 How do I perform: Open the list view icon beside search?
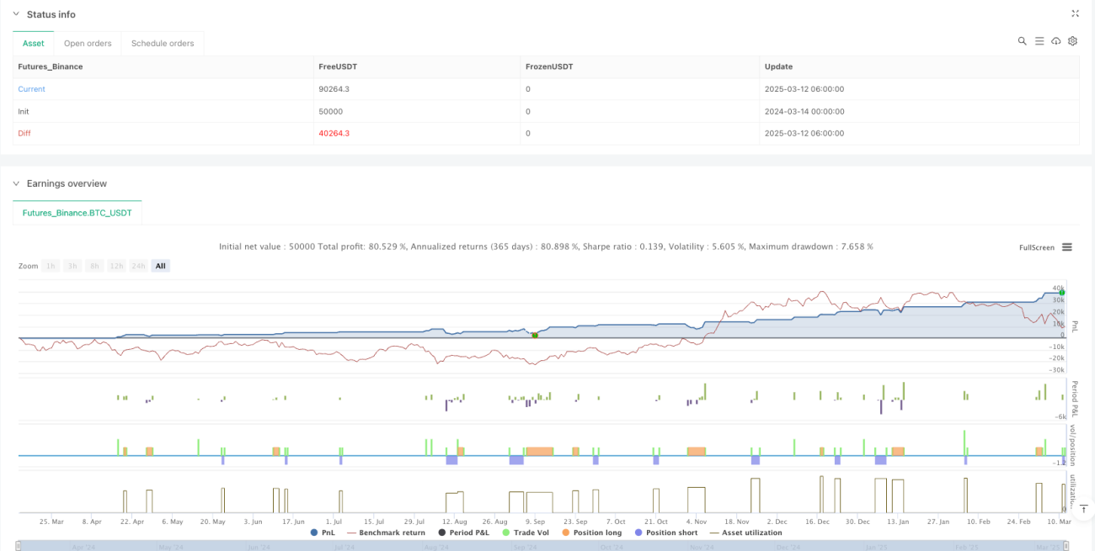[x=1039, y=40]
